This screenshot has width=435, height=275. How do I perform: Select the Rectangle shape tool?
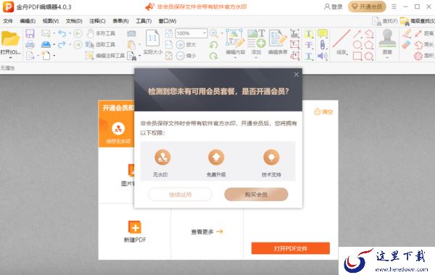pyautogui.click(x=357, y=56)
